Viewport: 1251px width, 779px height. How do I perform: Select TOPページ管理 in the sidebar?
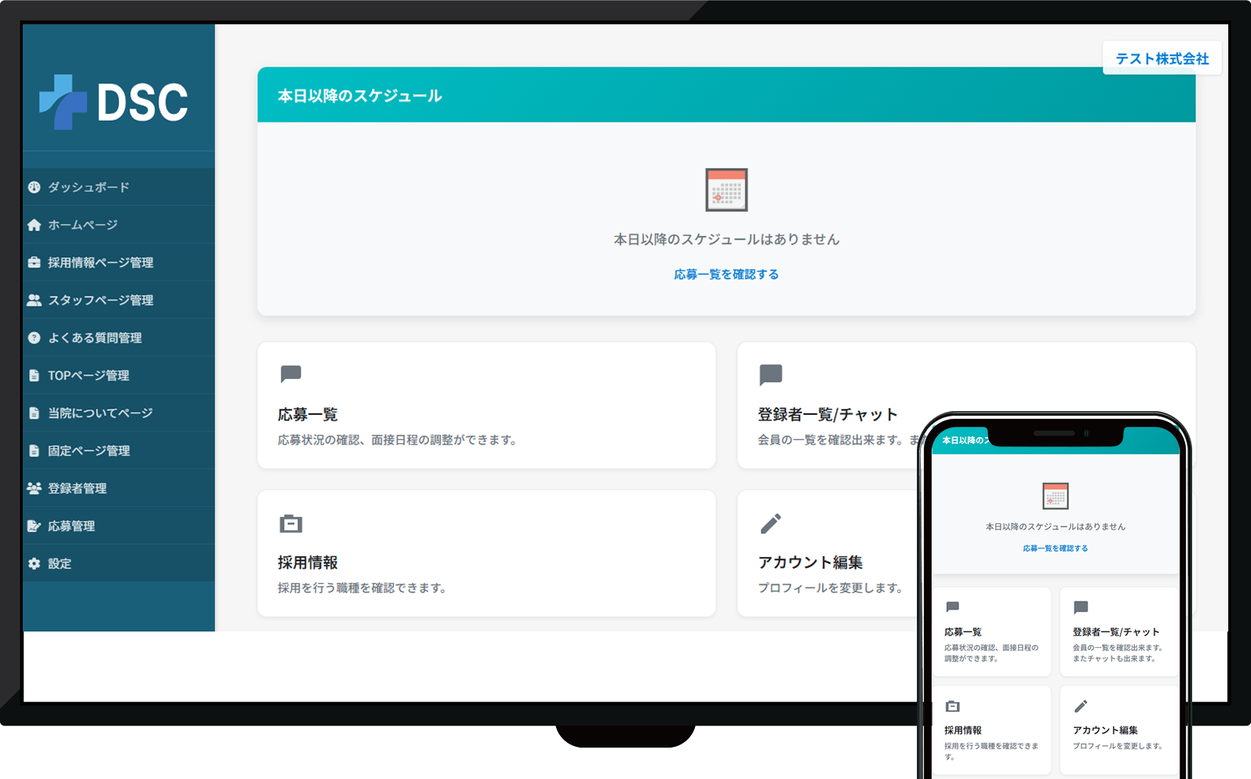pyautogui.click(x=118, y=376)
